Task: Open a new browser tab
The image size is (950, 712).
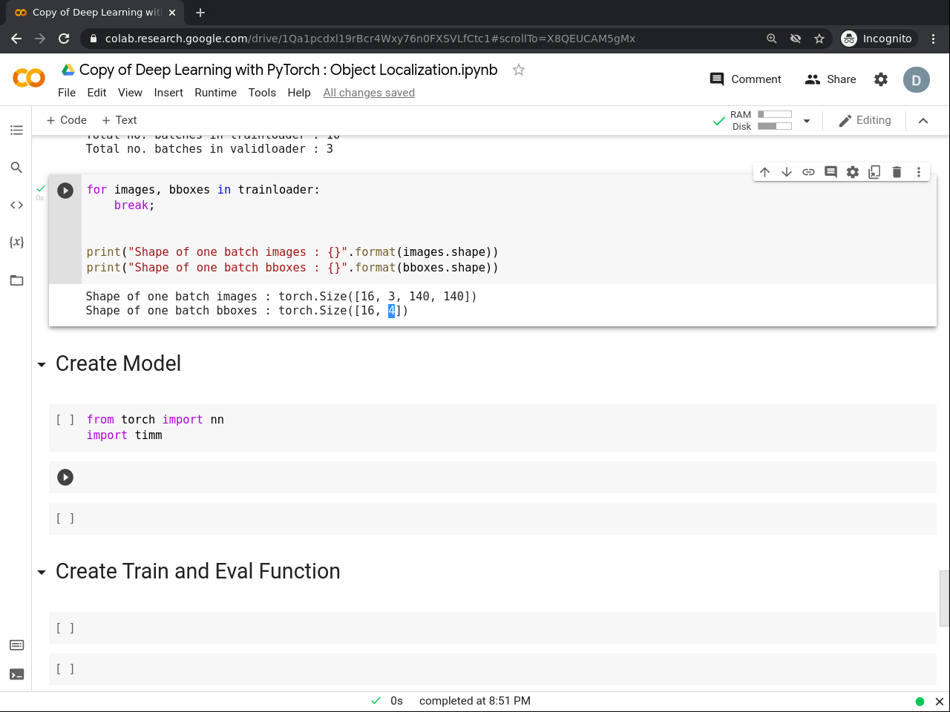Action: pyautogui.click(x=200, y=13)
